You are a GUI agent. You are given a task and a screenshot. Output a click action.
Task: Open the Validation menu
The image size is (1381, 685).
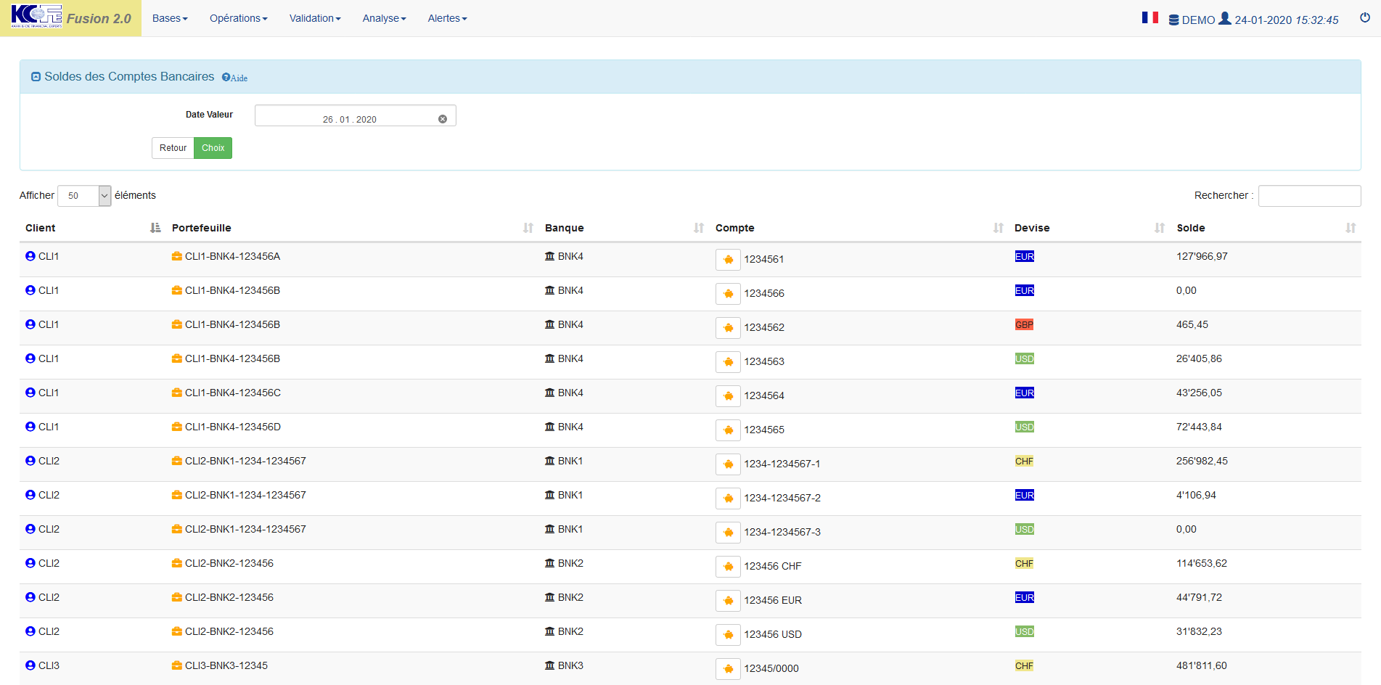314,18
